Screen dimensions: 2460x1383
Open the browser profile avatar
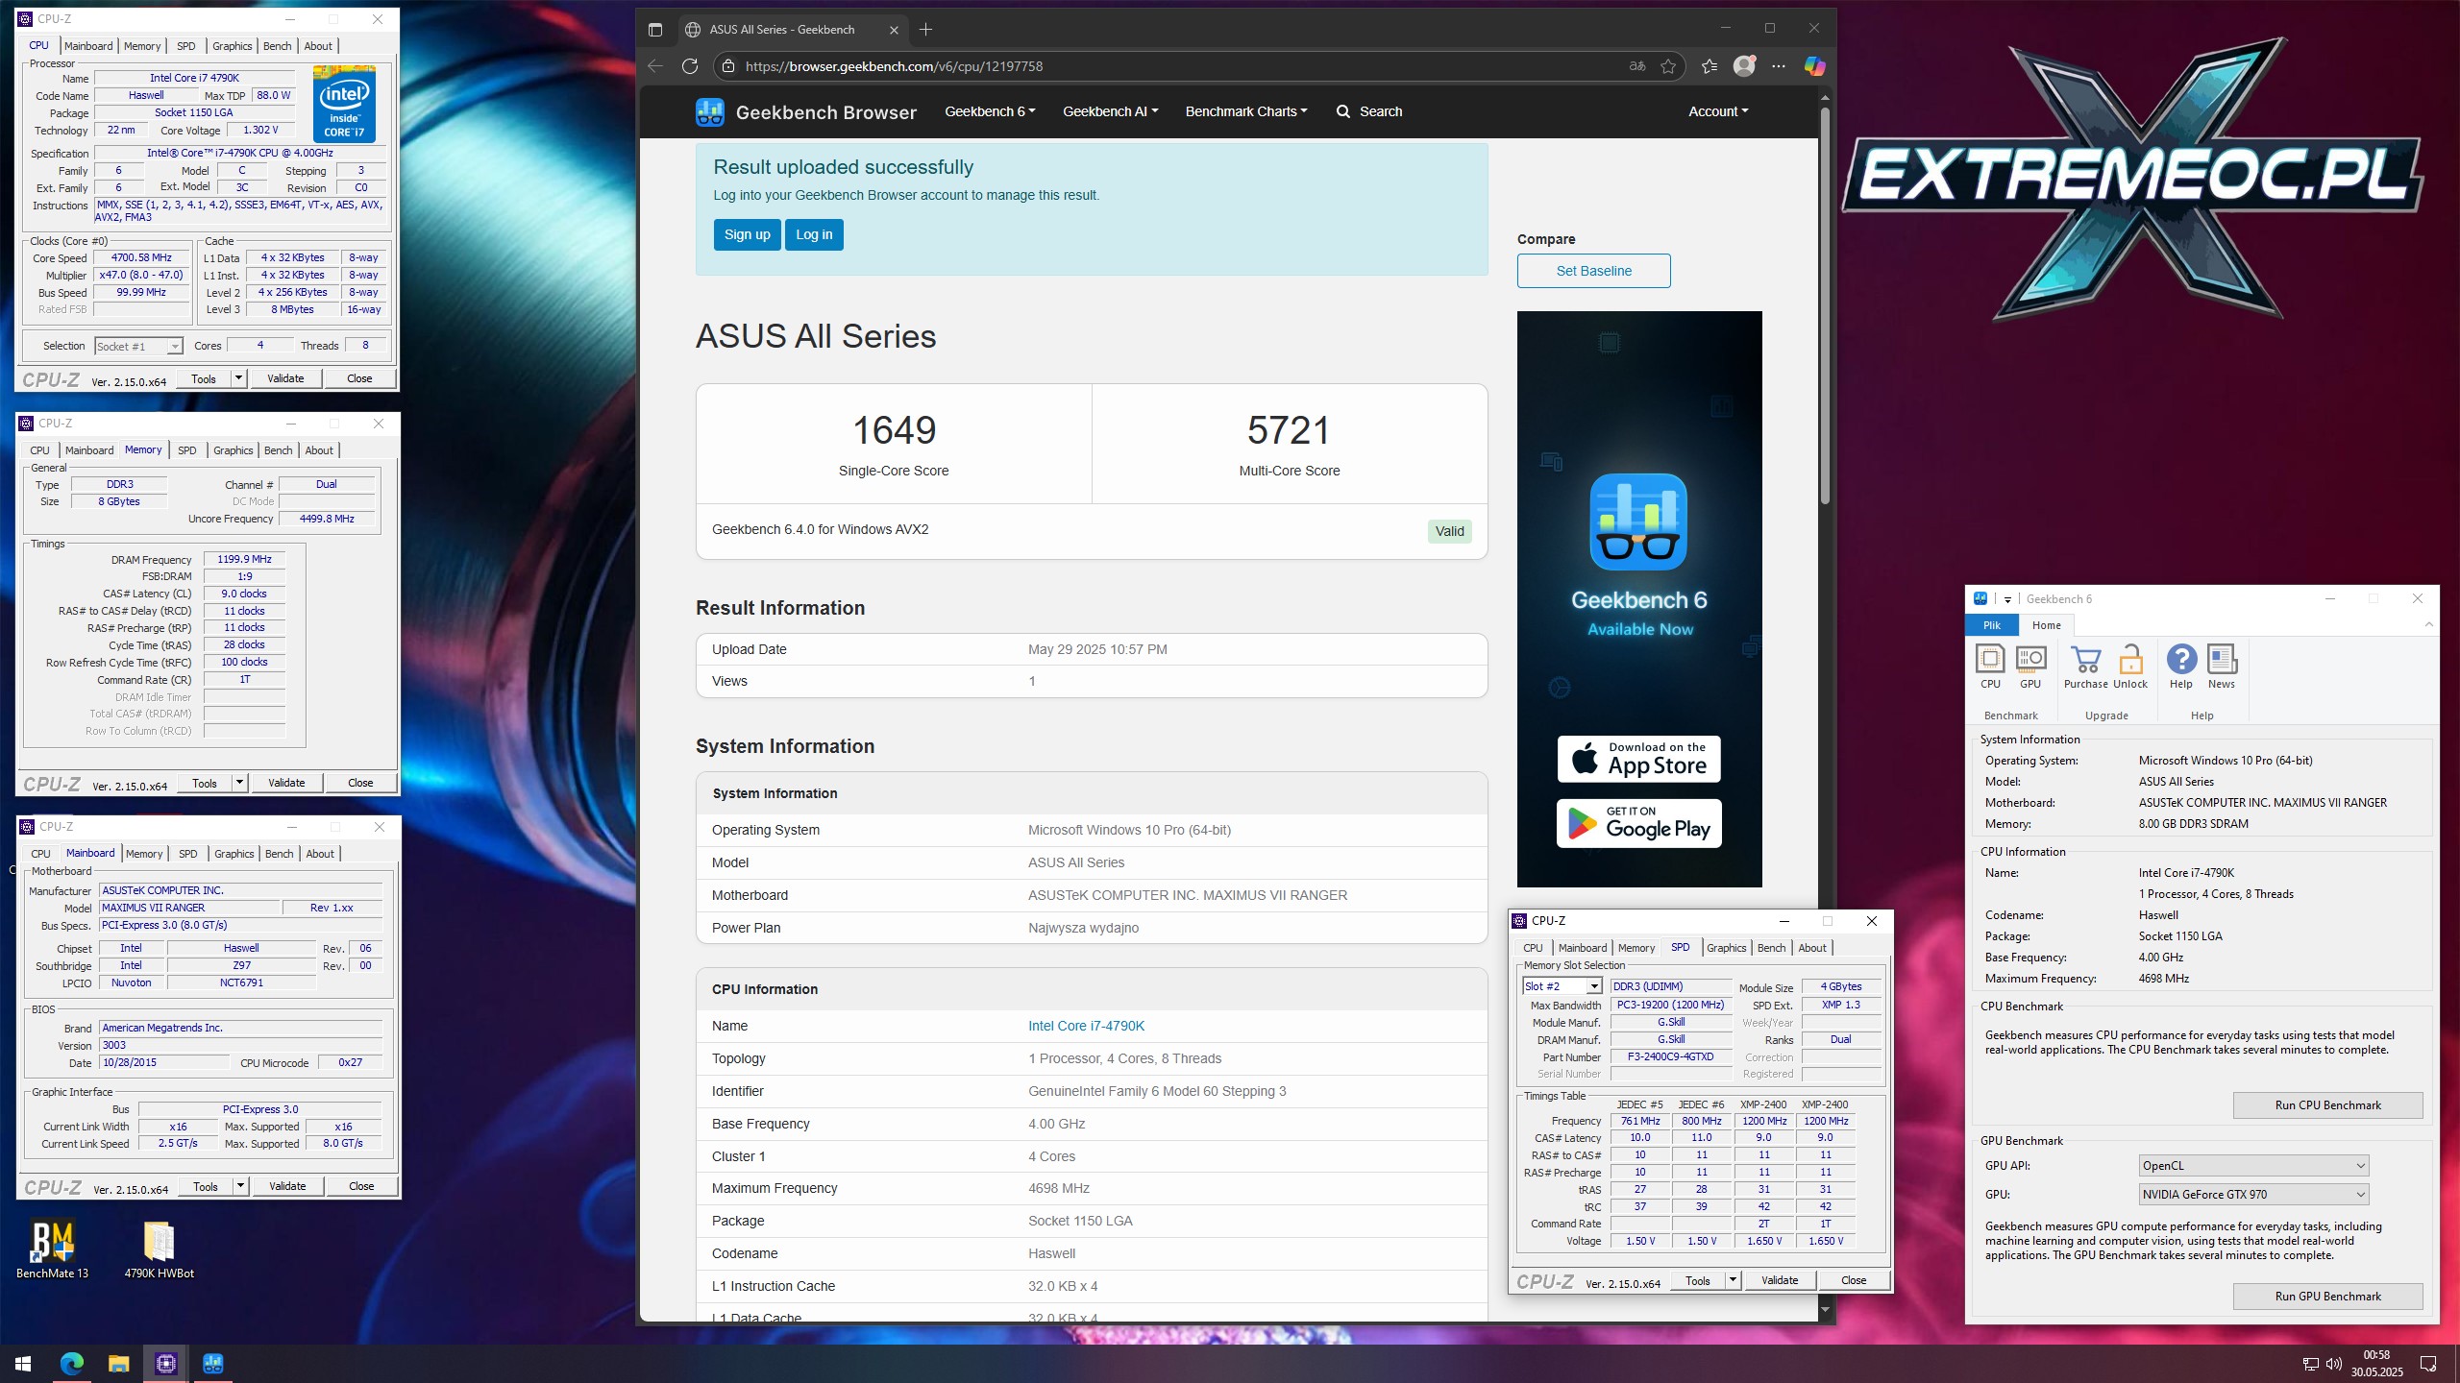[1744, 66]
